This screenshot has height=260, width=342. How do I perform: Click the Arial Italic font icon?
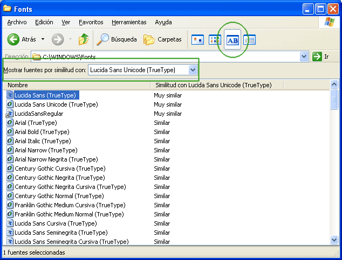coord(10,141)
